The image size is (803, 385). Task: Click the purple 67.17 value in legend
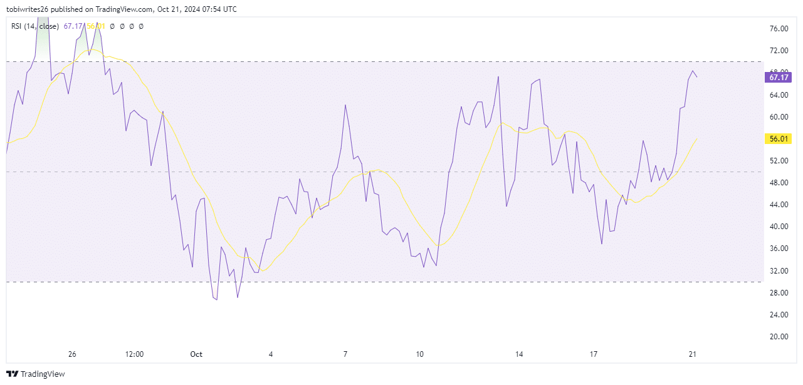coord(73,26)
